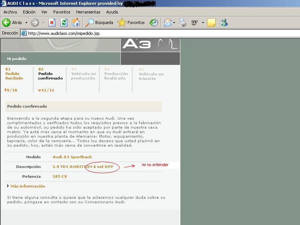The height and width of the screenshot is (225, 300).
Task: Open Búsqueda search panel
Action: (x=99, y=22)
